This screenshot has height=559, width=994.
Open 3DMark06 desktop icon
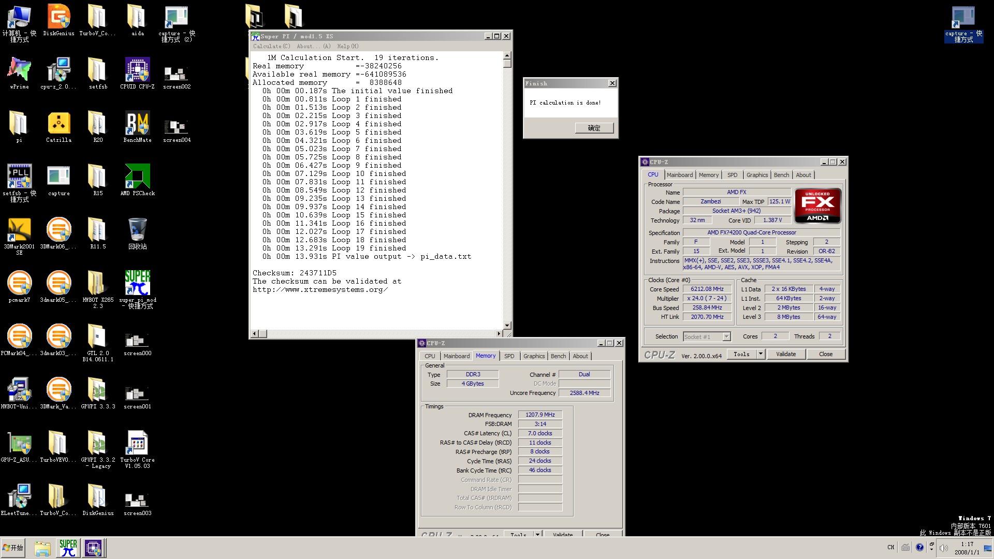point(59,233)
